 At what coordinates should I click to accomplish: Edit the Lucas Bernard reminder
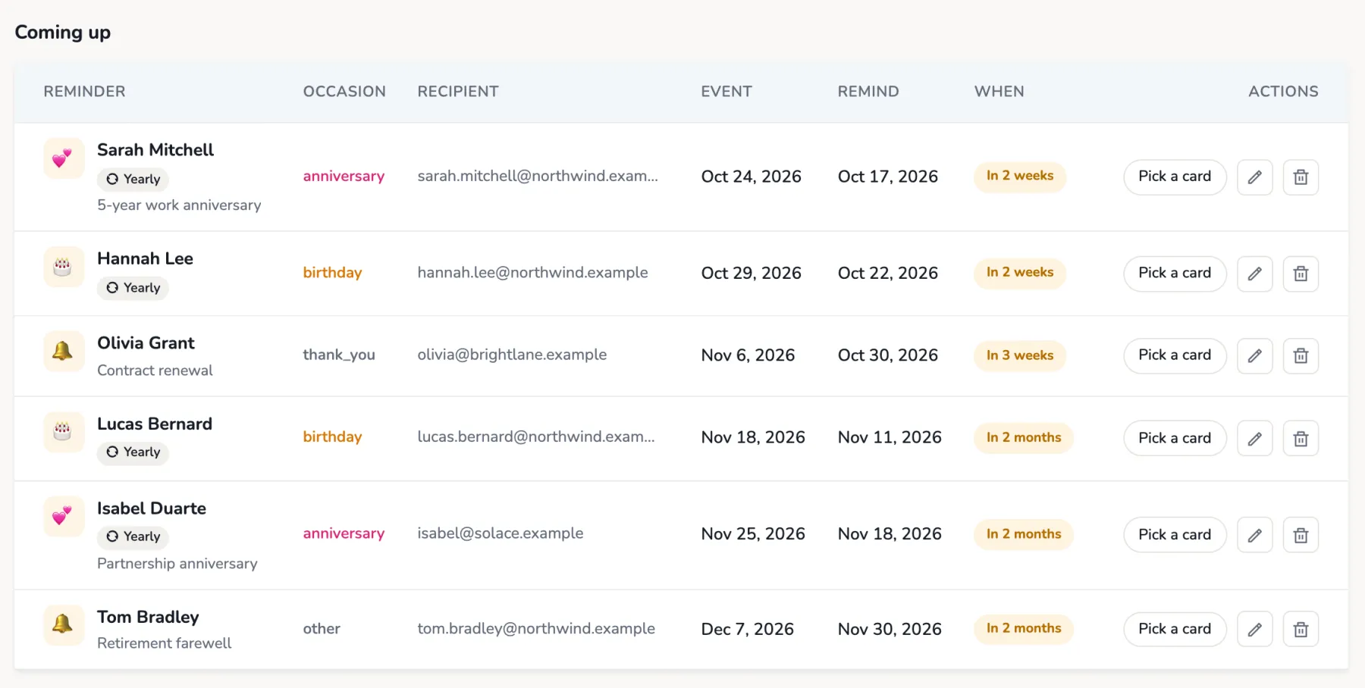tap(1255, 438)
